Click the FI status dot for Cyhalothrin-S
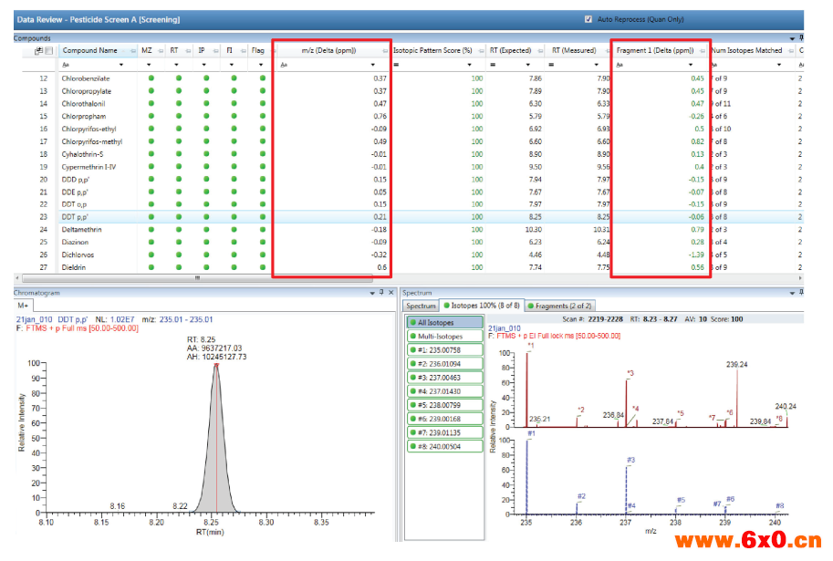 234,154
